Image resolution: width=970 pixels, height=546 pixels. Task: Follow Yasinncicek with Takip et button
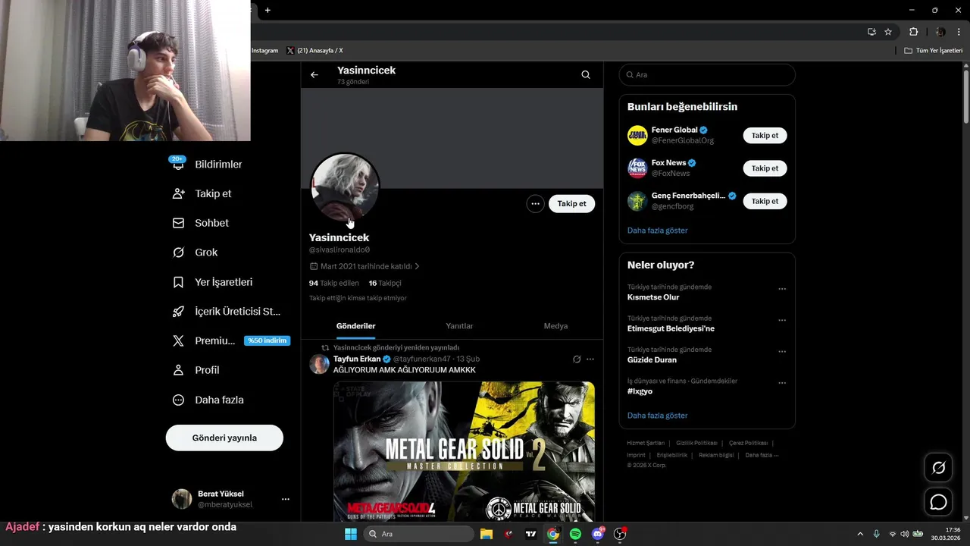(571, 203)
